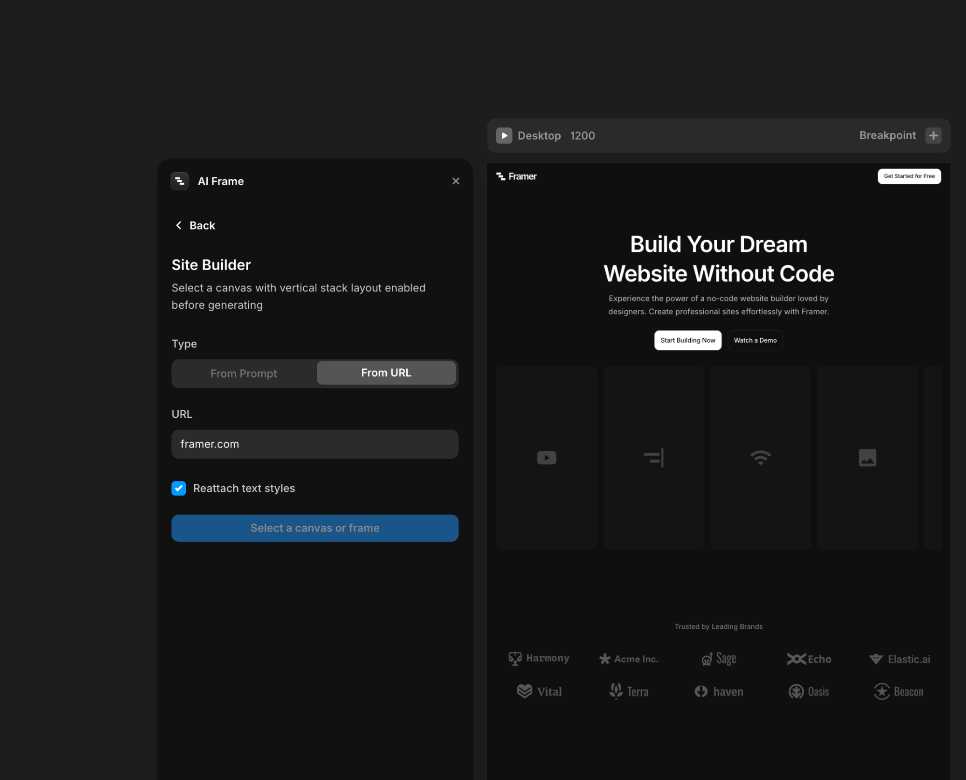This screenshot has height=780, width=966.
Task: Click Get Started for Free button
Action: point(909,176)
